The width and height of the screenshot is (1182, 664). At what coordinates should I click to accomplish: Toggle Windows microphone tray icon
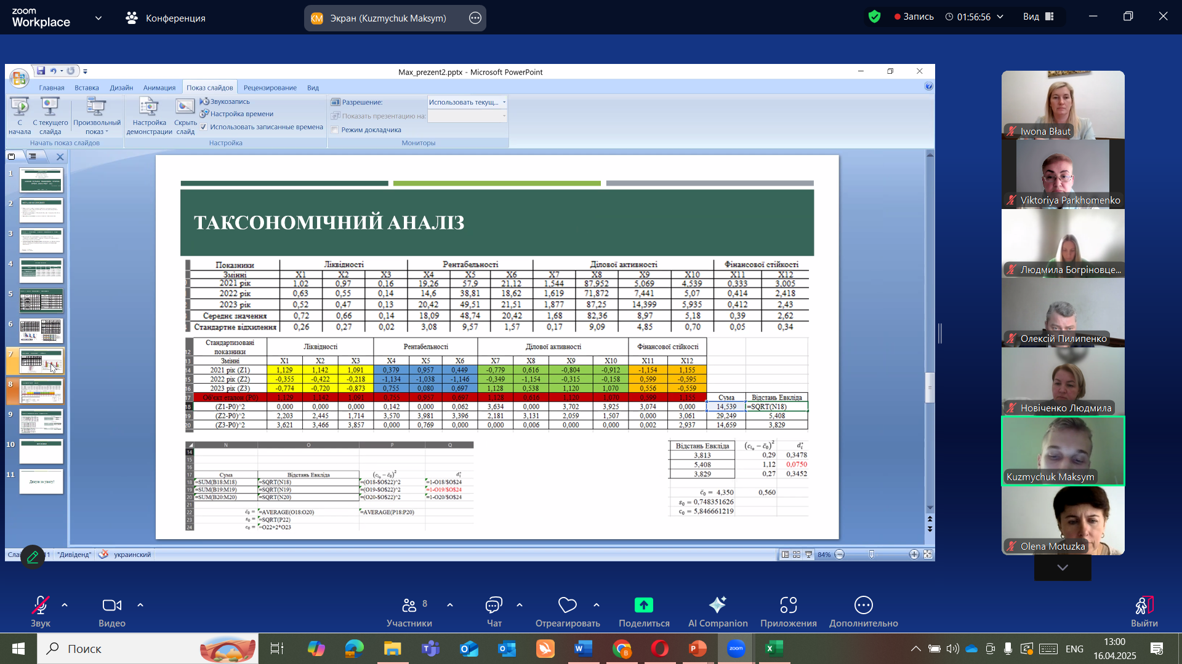pyautogui.click(x=1008, y=649)
